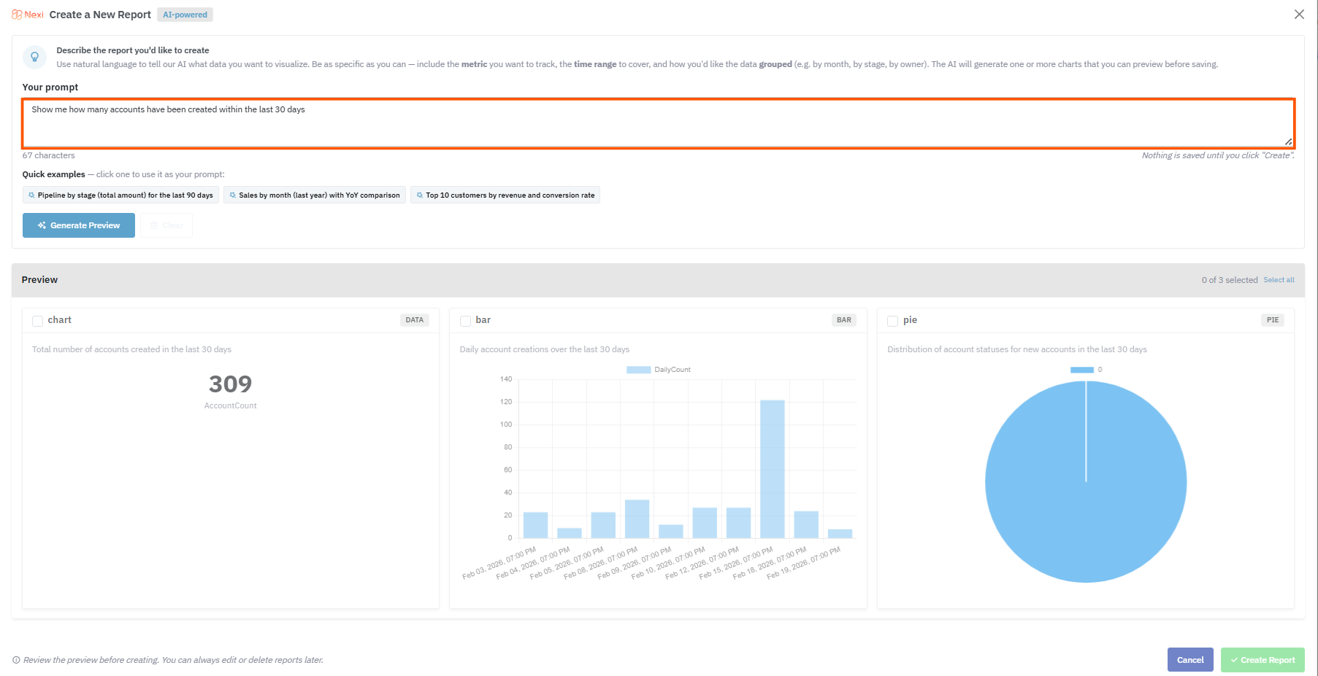Click the BAR type badge
The height and width of the screenshot is (676, 1318).
(843, 320)
